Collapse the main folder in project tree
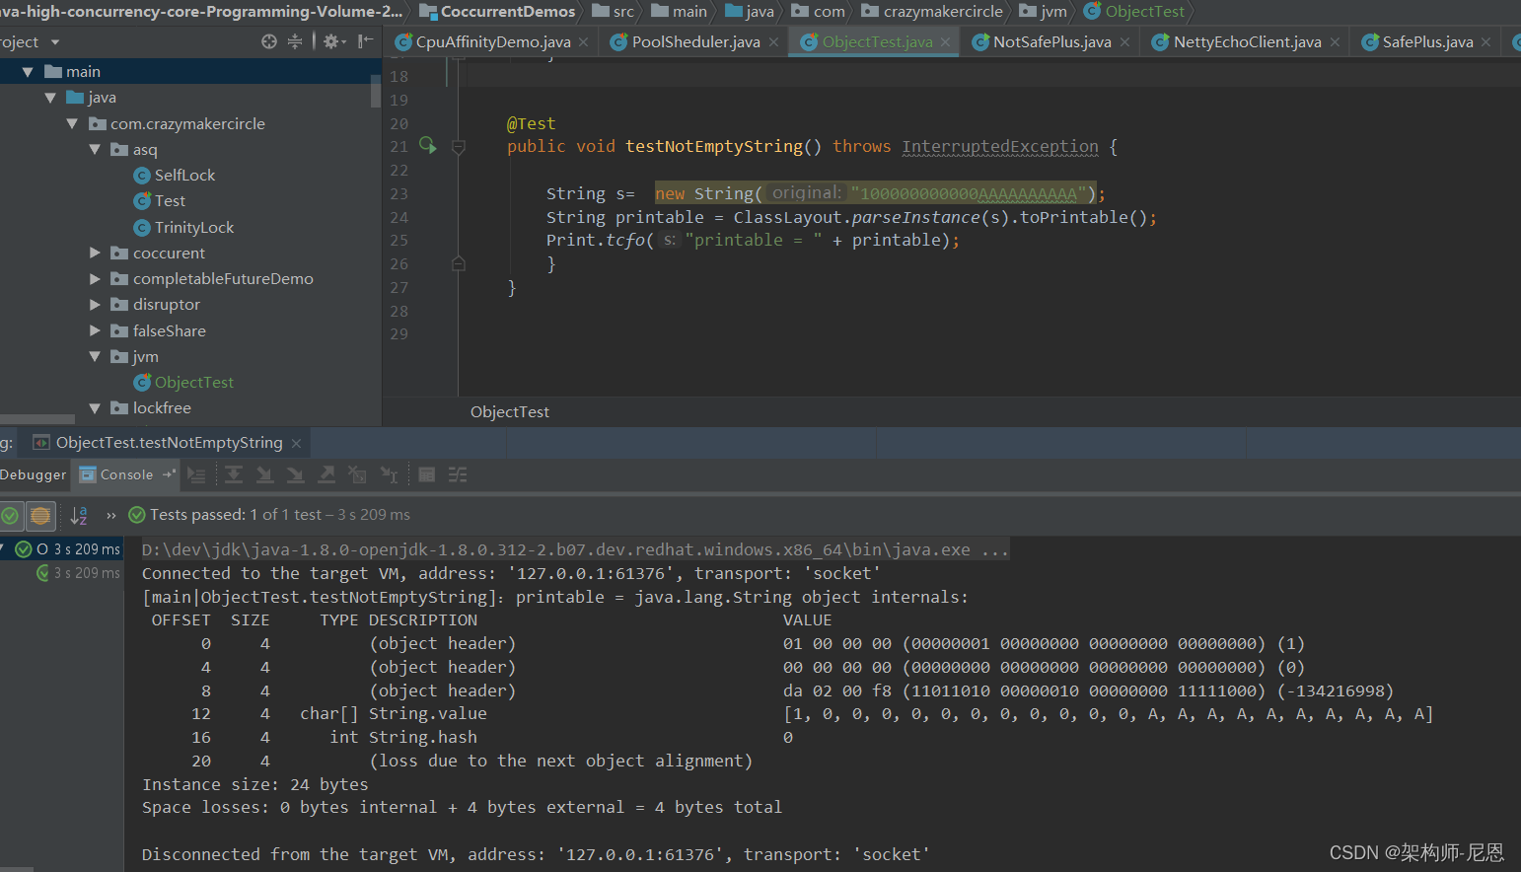Viewport: 1521px width, 872px height. pyautogui.click(x=28, y=72)
